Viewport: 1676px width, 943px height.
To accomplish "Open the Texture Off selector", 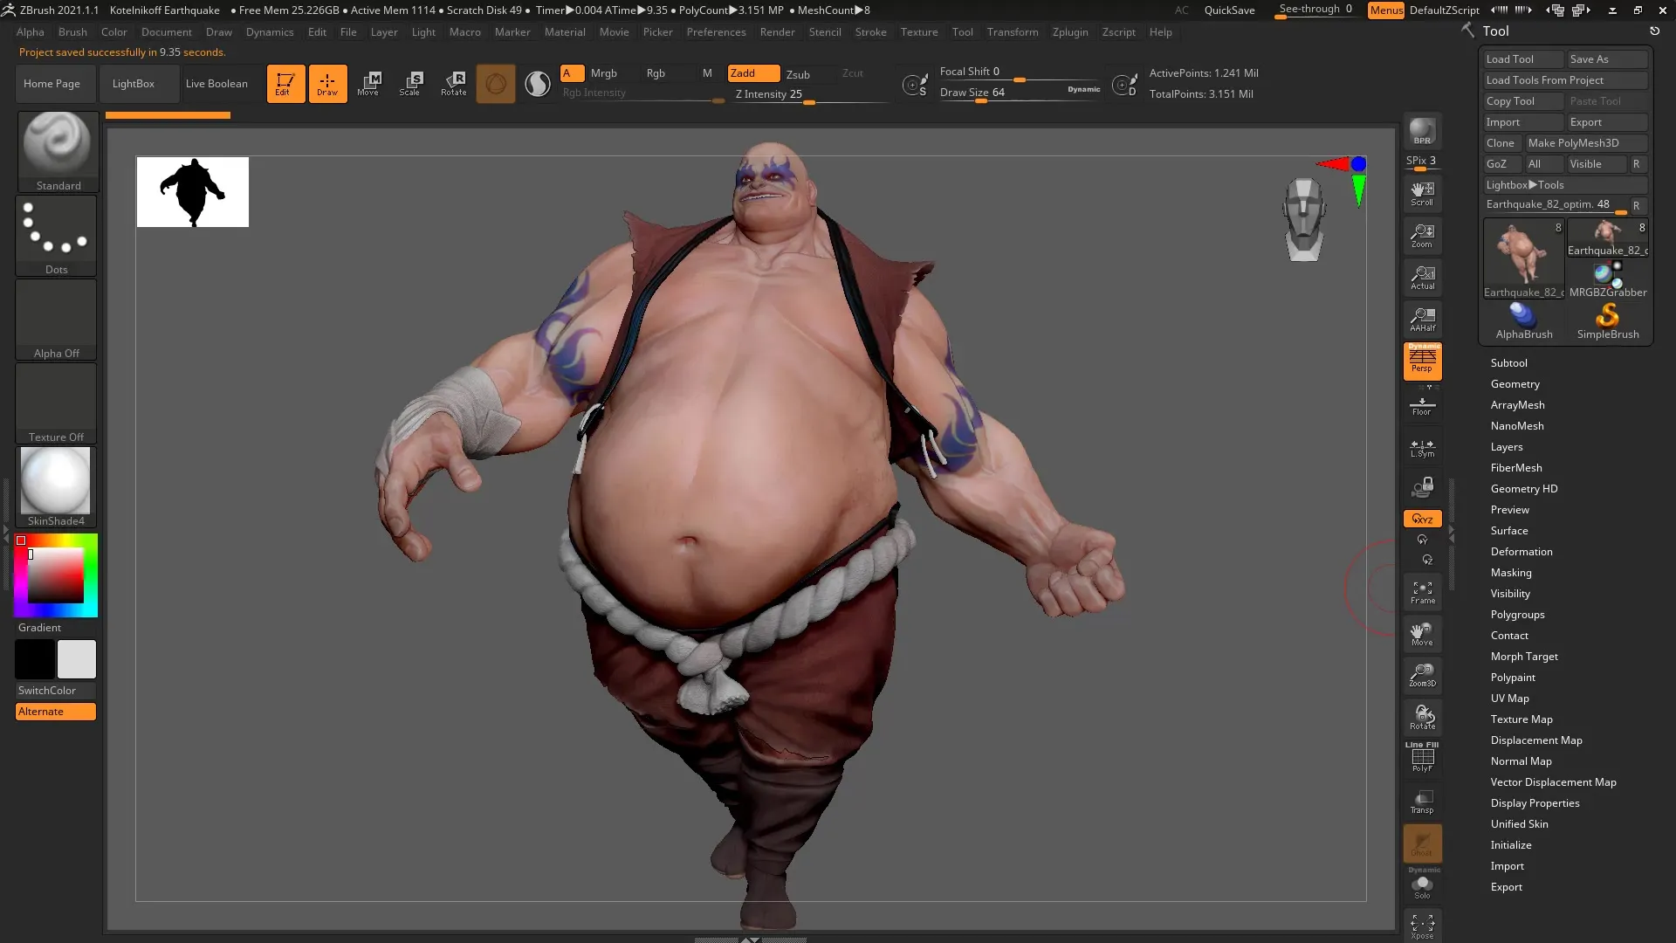I will click(56, 403).
